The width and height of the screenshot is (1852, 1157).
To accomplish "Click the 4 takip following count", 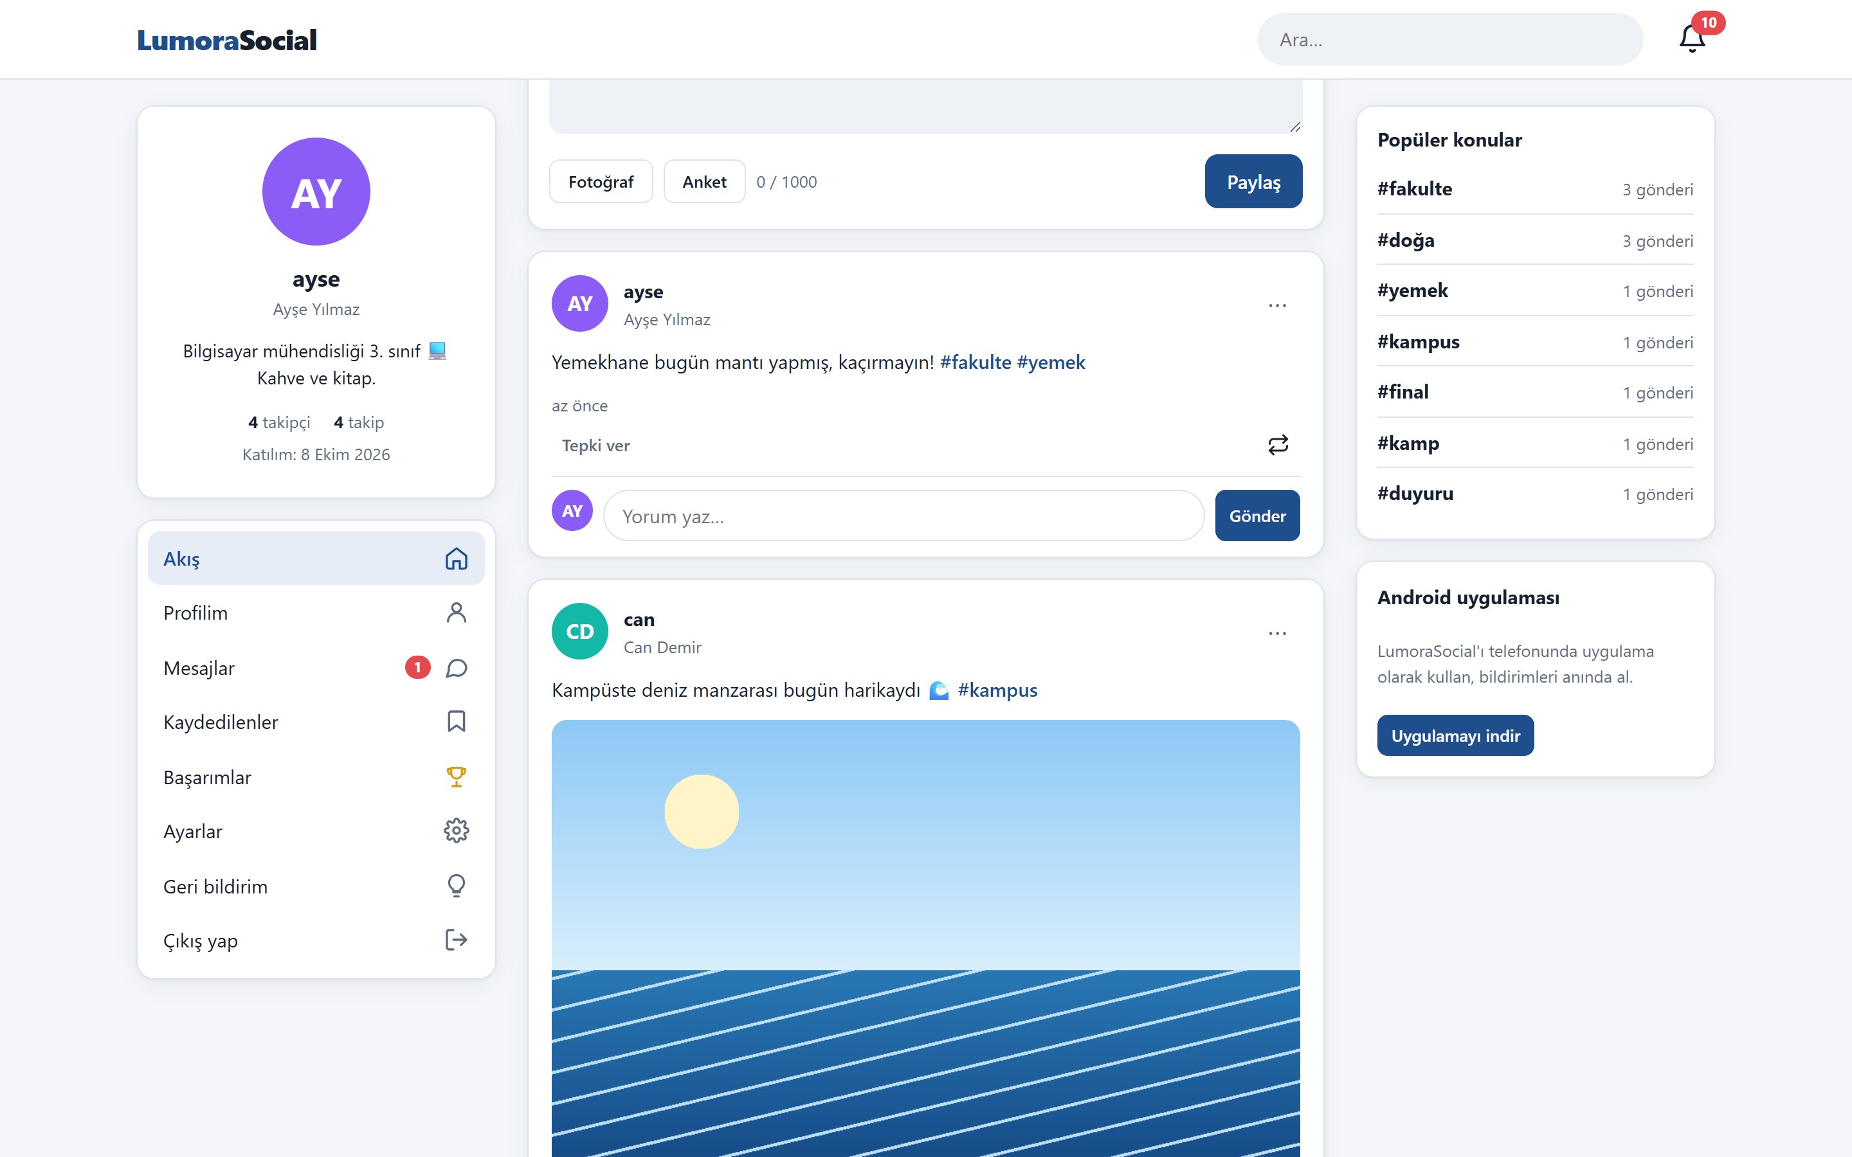I will point(359,422).
